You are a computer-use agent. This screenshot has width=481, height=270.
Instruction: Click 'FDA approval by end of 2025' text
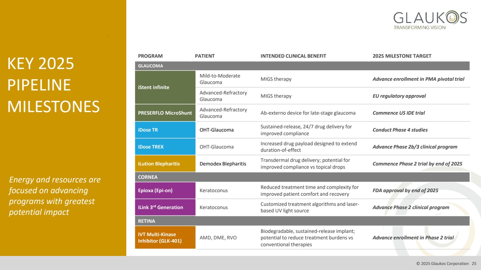(405, 190)
